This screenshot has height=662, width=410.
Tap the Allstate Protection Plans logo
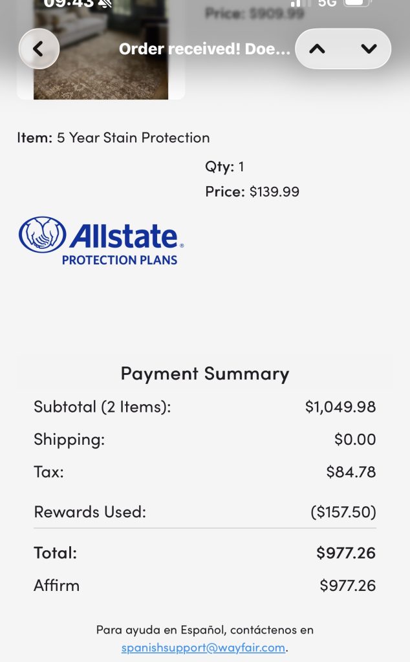[101, 240]
